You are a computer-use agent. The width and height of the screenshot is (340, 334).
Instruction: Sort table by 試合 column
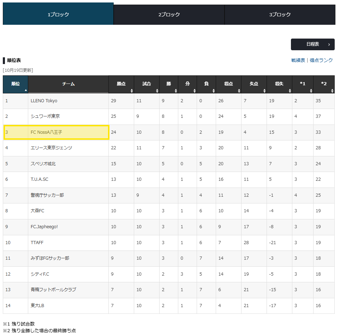[147, 84]
